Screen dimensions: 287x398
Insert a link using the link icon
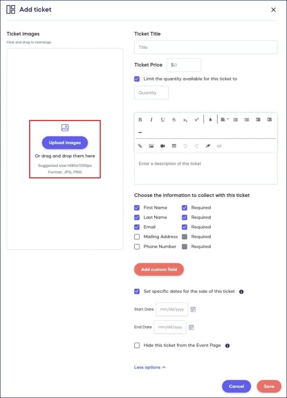[x=140, y=146]
